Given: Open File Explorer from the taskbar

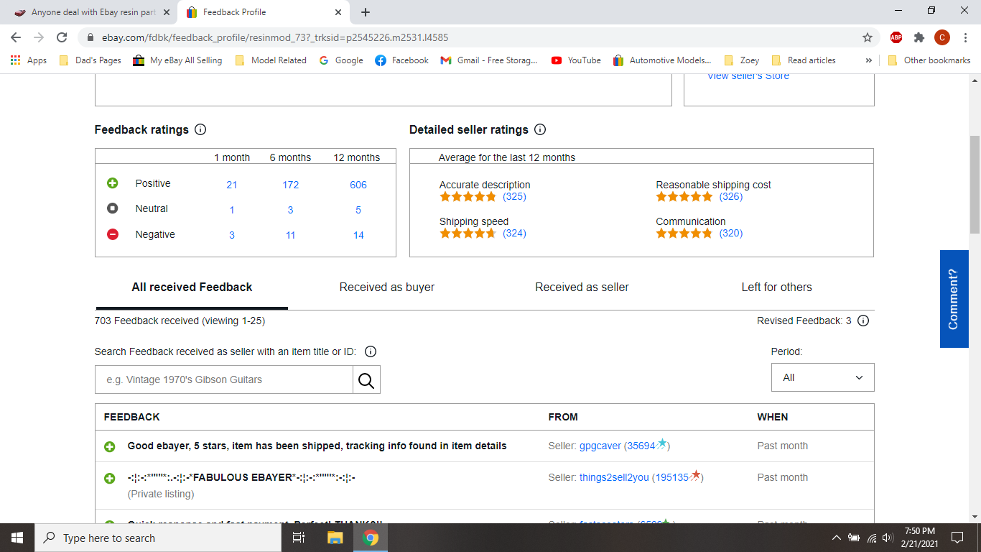Looking at the screenshot, I should pyautogui.click(x=335, y=538).
